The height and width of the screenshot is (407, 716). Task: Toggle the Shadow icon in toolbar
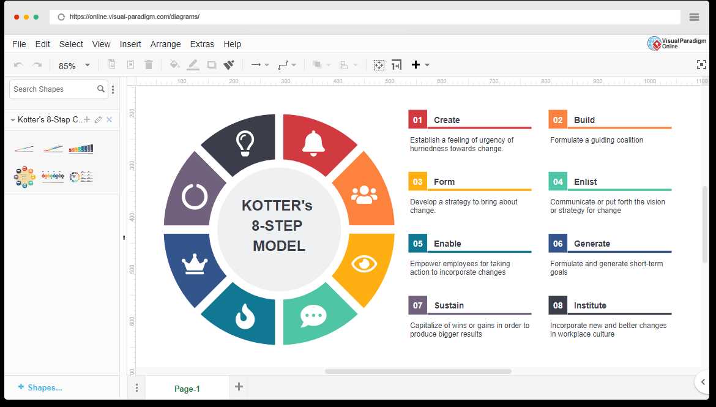[x=211, y=65]
